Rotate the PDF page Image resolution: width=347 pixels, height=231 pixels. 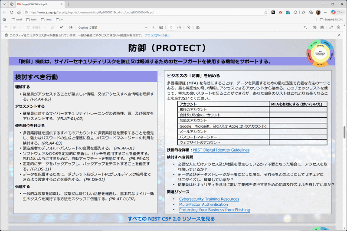point(188,27)
